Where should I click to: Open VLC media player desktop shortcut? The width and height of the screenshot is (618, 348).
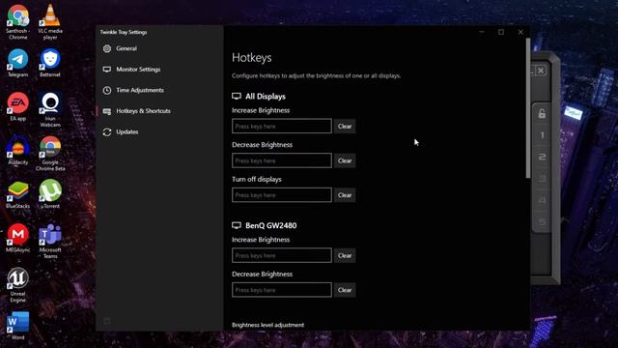click(50, 21)
